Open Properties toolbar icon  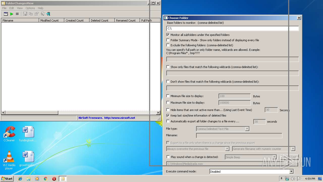pos(37,14)
